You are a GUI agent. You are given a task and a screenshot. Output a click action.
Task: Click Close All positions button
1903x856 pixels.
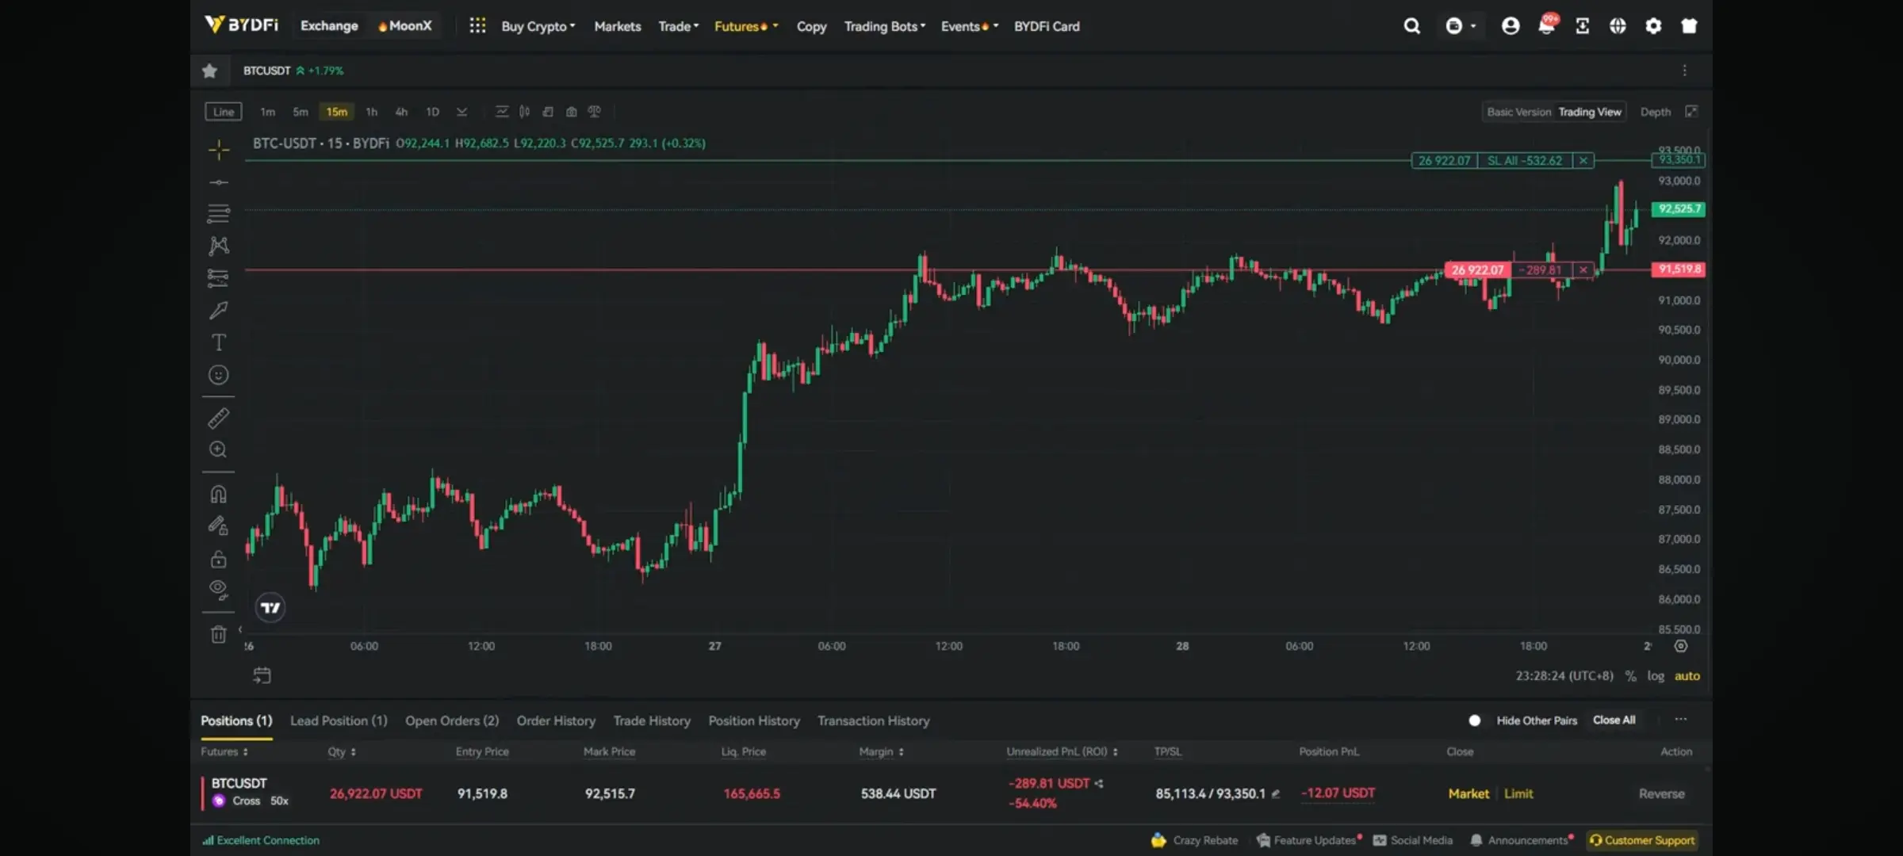1614,720
